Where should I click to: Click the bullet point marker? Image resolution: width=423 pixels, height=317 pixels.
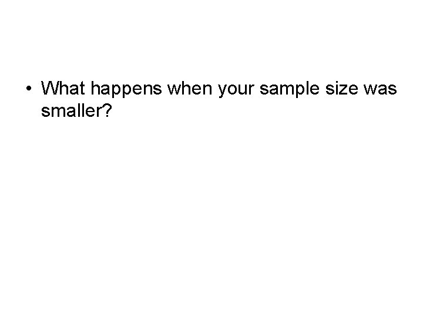[29, 88]
